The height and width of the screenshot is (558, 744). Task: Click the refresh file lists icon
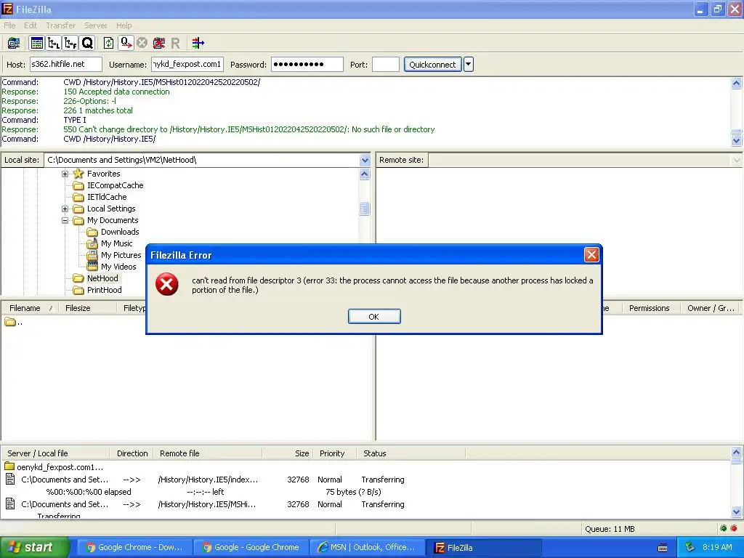pos(109,43)
